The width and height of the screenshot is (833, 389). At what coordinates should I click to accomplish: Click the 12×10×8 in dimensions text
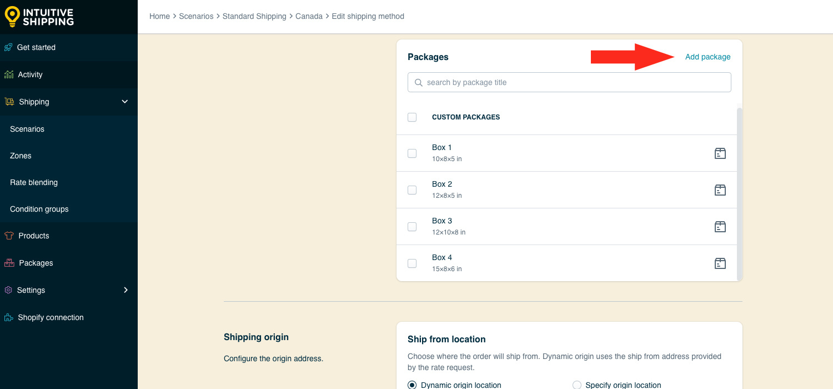pos(449,232)
